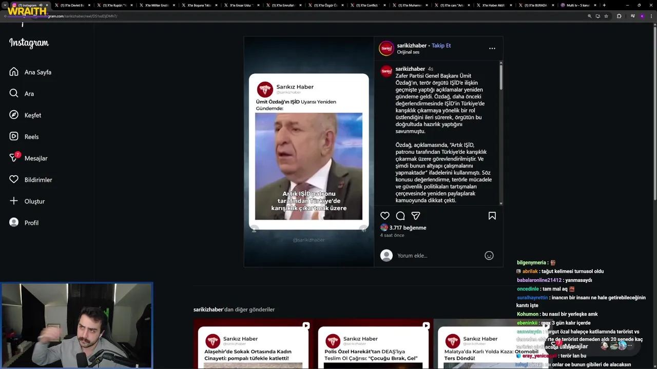Click the zoom magnifier in address bar
Screen dimensions: 657x369
coord(590,16)
